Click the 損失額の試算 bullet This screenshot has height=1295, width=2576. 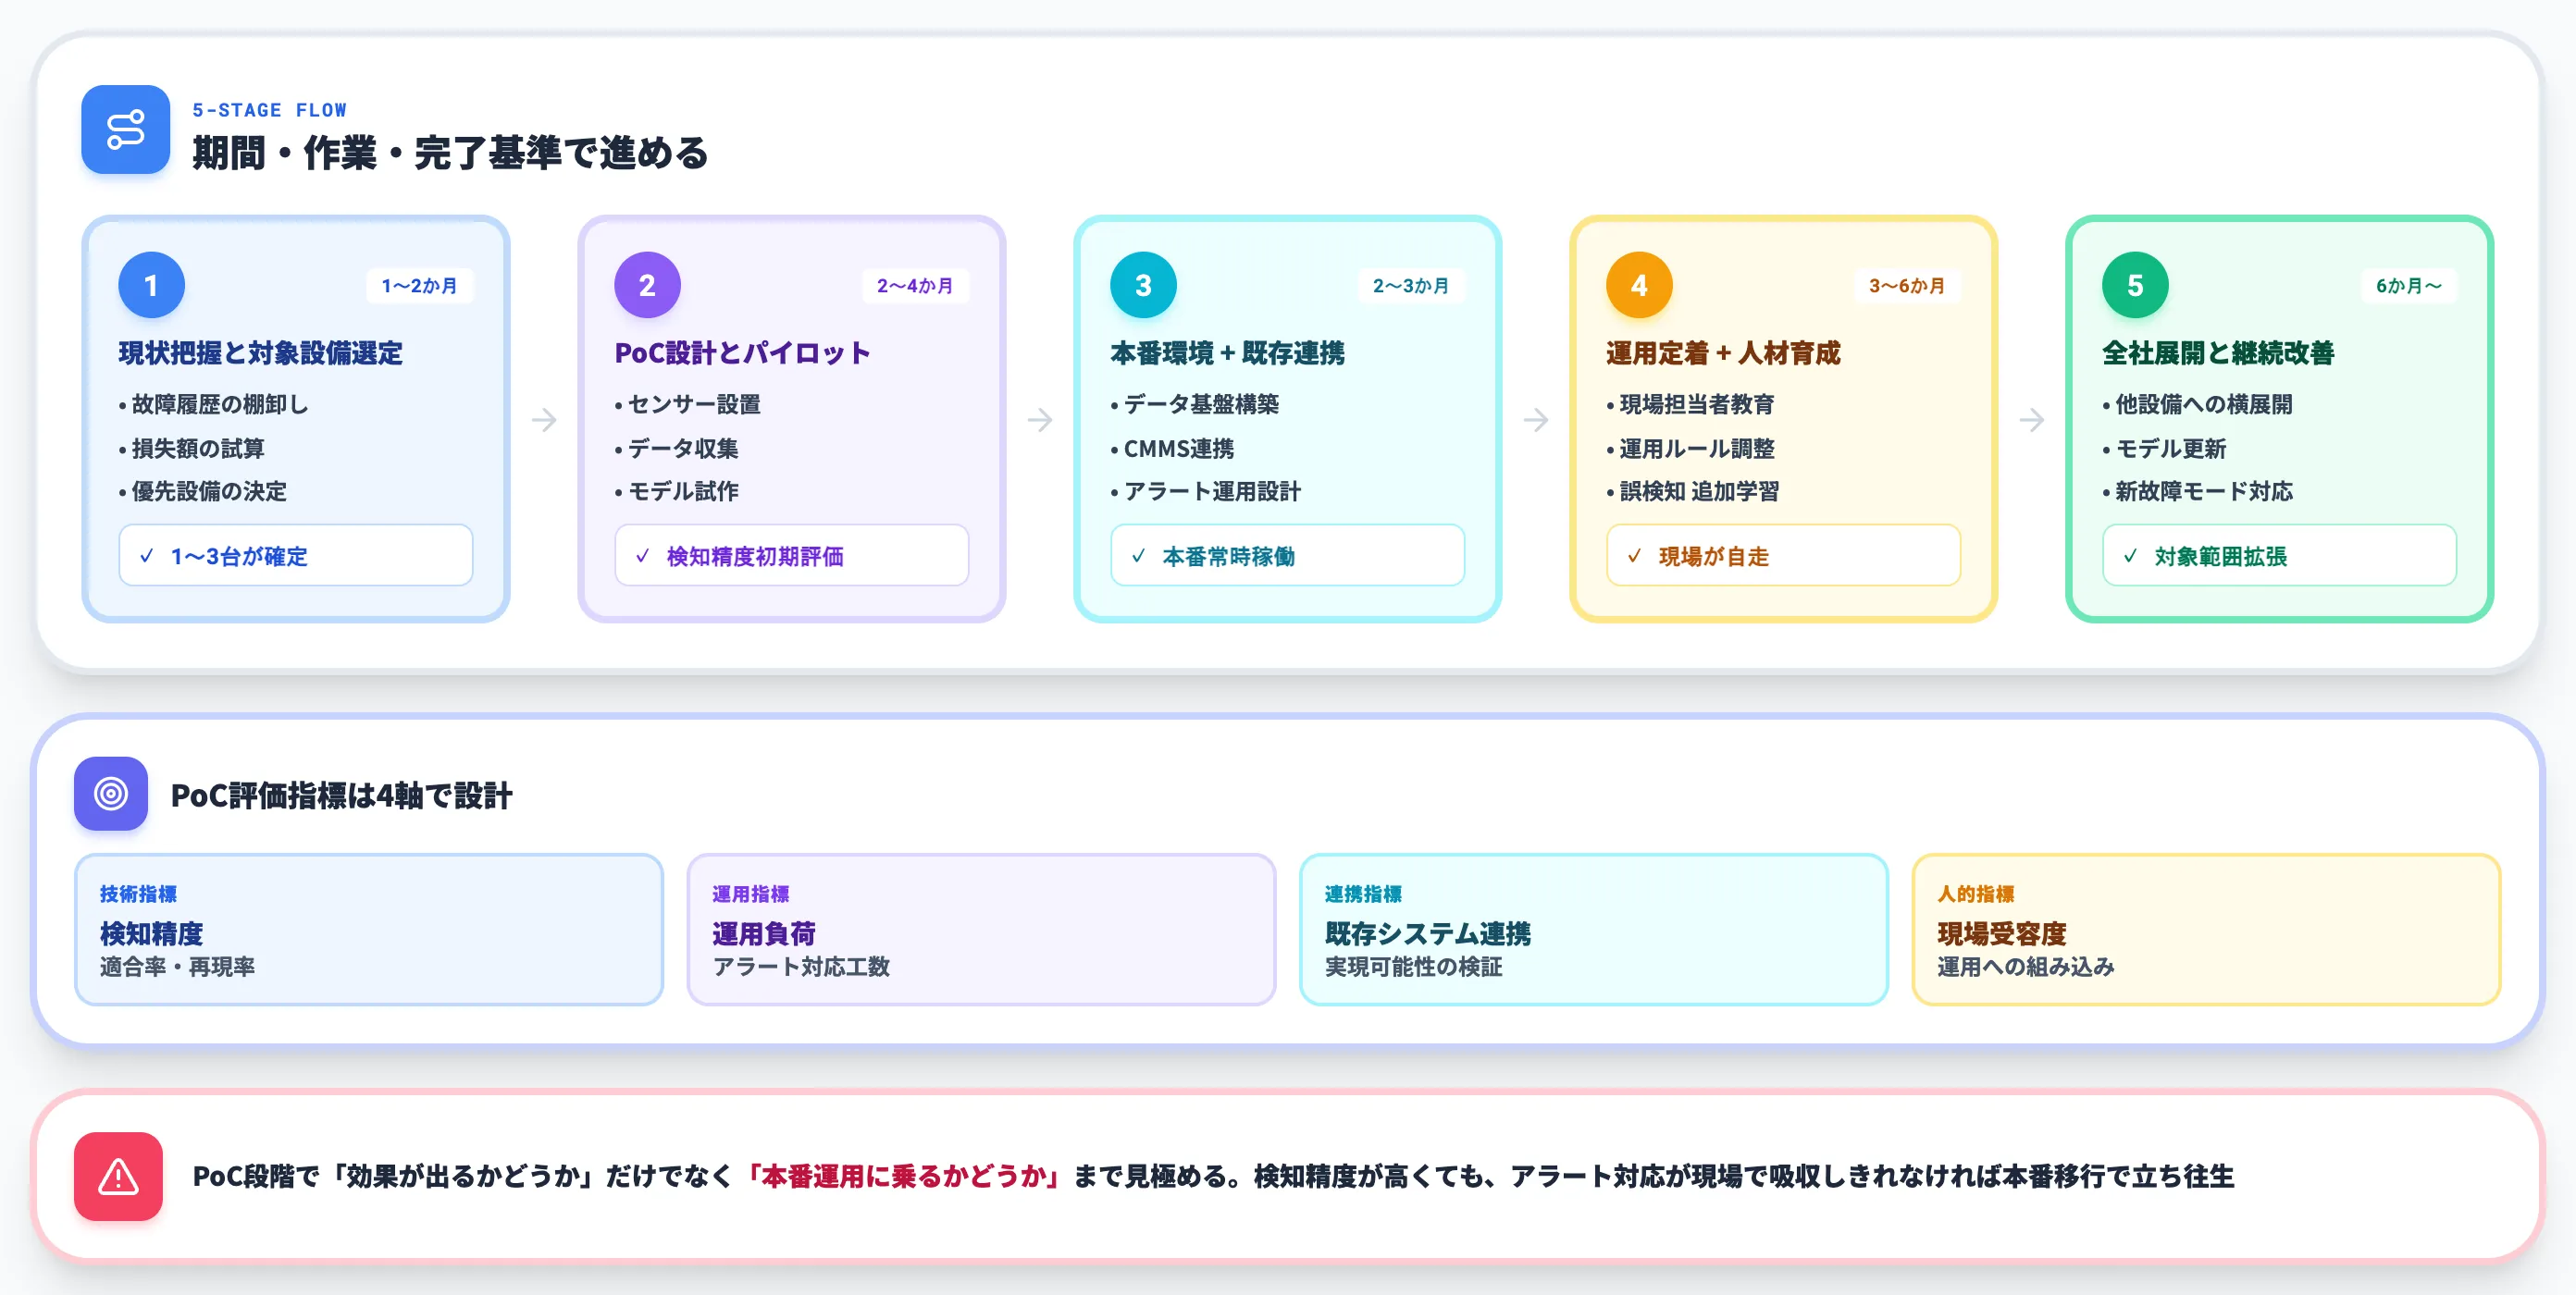coord(191,448)
